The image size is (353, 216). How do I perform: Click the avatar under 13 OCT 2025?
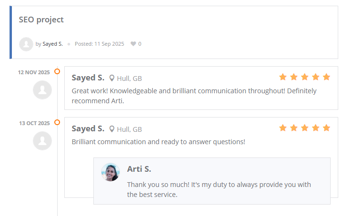pos(42,141)
